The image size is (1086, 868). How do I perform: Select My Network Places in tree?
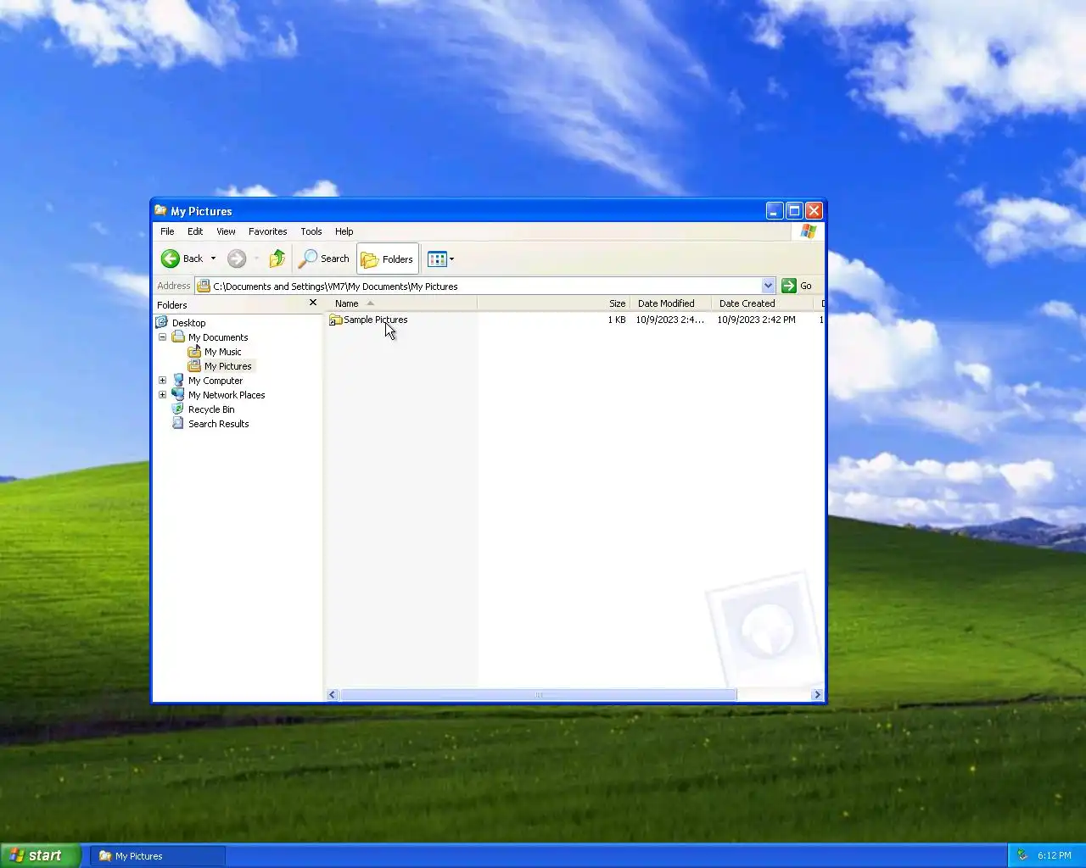click(227, 395)
